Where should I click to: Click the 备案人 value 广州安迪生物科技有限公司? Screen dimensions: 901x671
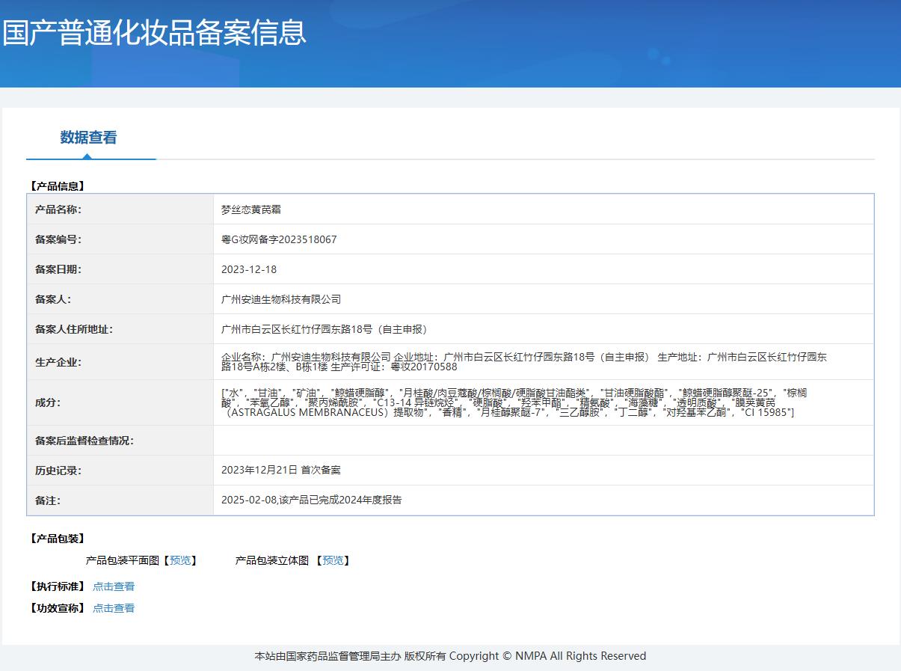coord(281,299)
